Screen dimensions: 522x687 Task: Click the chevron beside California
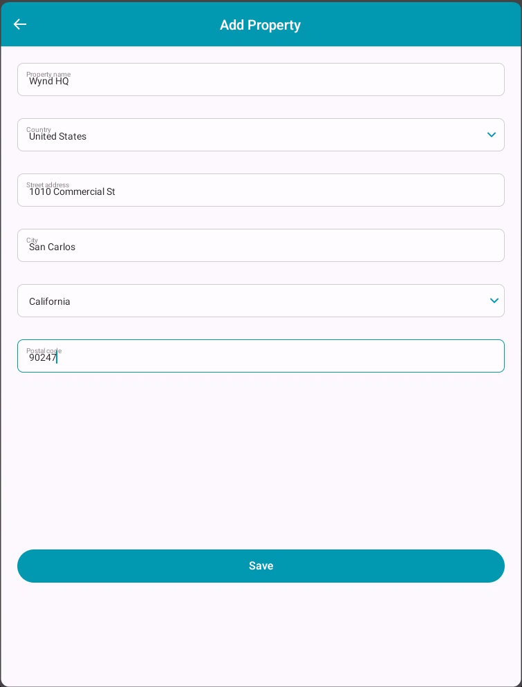pos(494,301)
